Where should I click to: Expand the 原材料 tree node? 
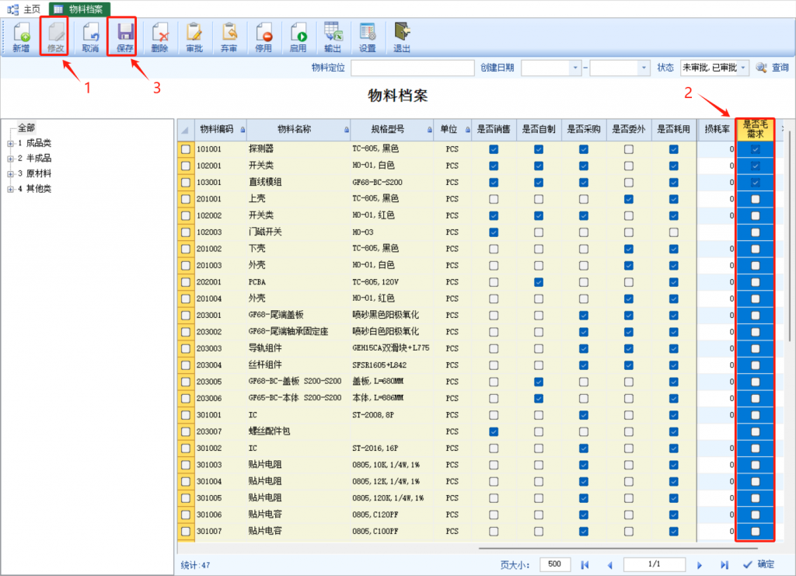[10, 173]
